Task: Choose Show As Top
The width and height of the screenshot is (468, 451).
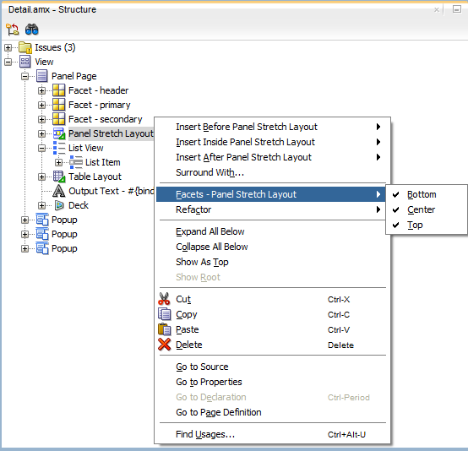Action: (x=272, y=262)
